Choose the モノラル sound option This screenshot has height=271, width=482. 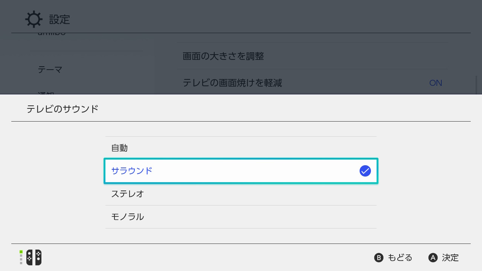(241, 217)
